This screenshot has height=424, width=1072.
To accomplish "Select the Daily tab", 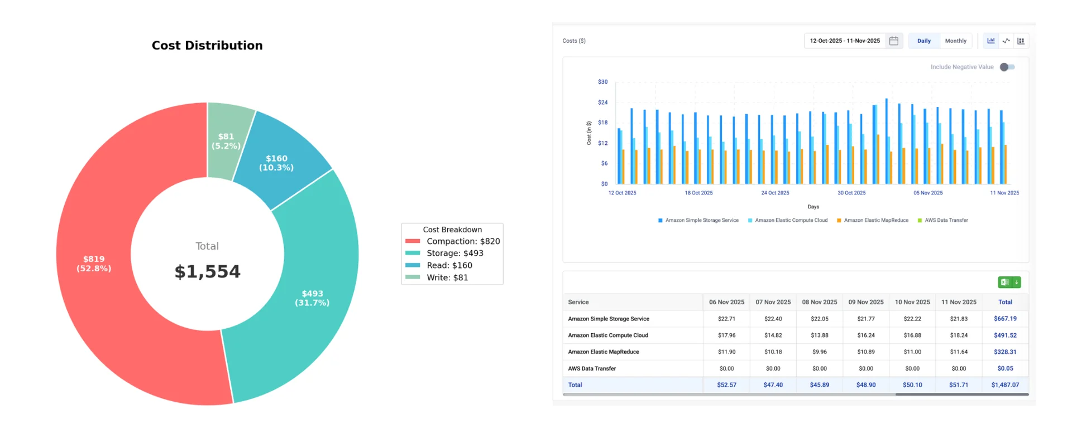I will coord(923,41).
